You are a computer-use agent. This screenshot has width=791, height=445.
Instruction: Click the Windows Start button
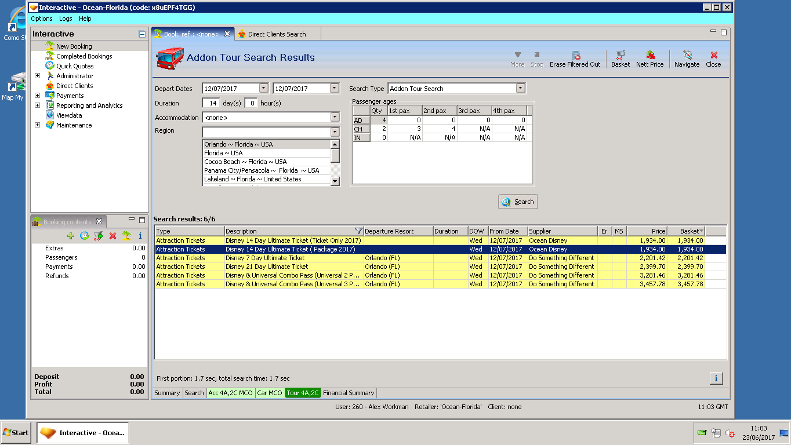coord(16,433)
